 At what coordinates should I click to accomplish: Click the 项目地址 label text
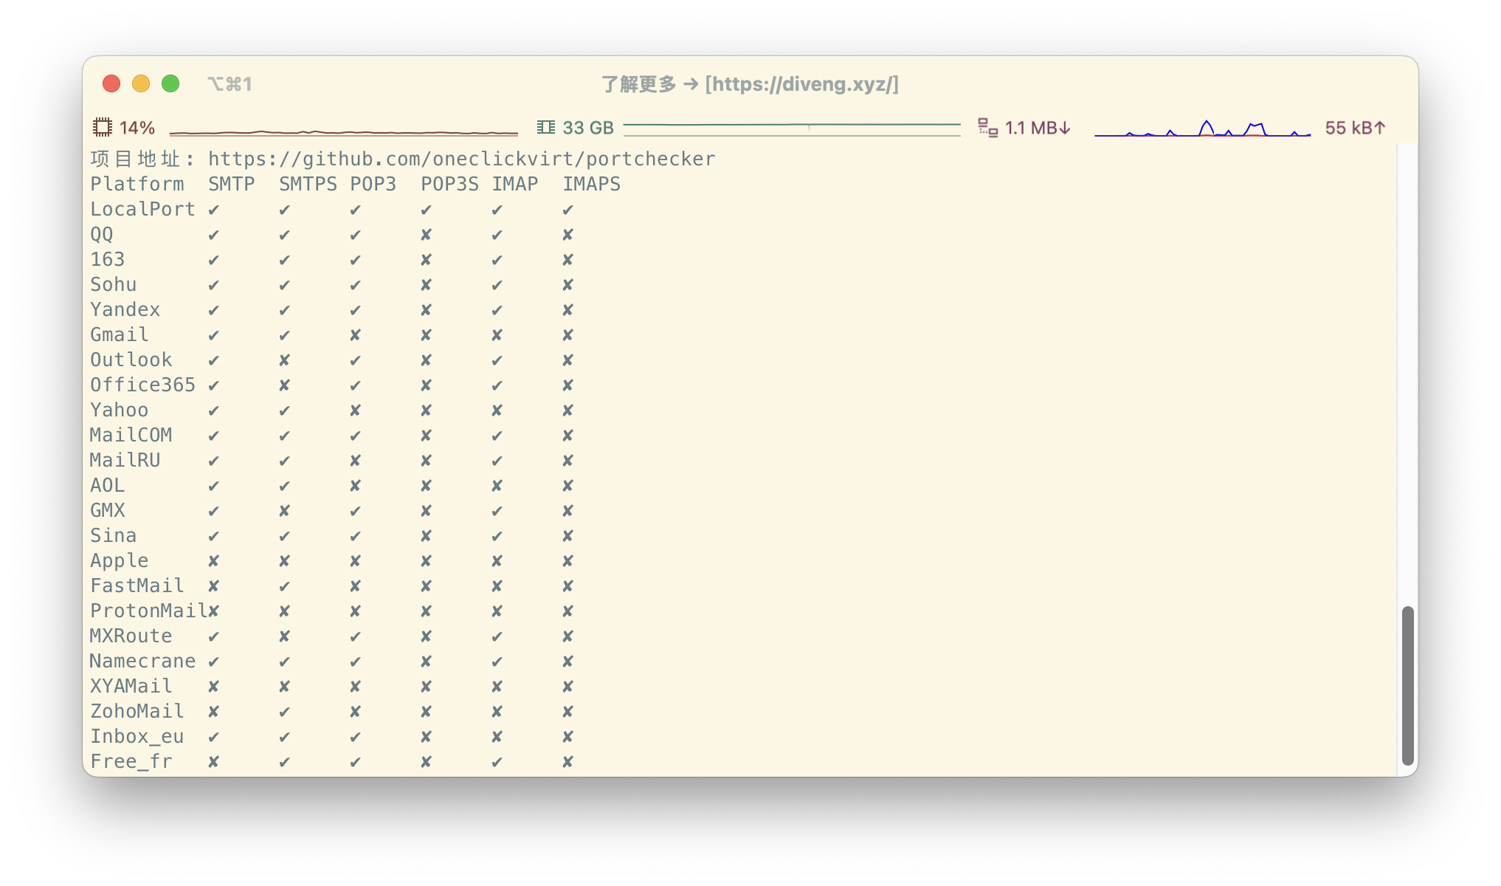click(136, 159)
